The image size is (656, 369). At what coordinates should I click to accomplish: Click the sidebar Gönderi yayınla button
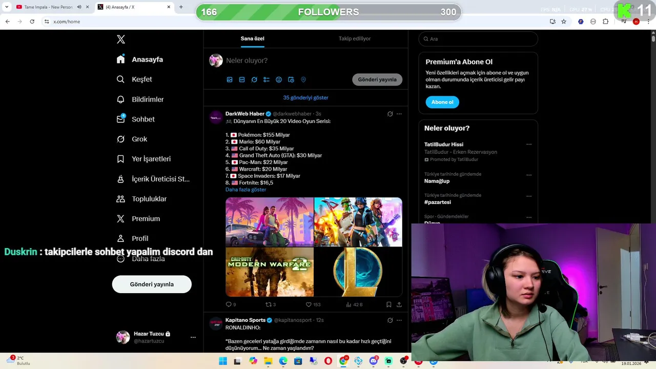coord(152,284)
